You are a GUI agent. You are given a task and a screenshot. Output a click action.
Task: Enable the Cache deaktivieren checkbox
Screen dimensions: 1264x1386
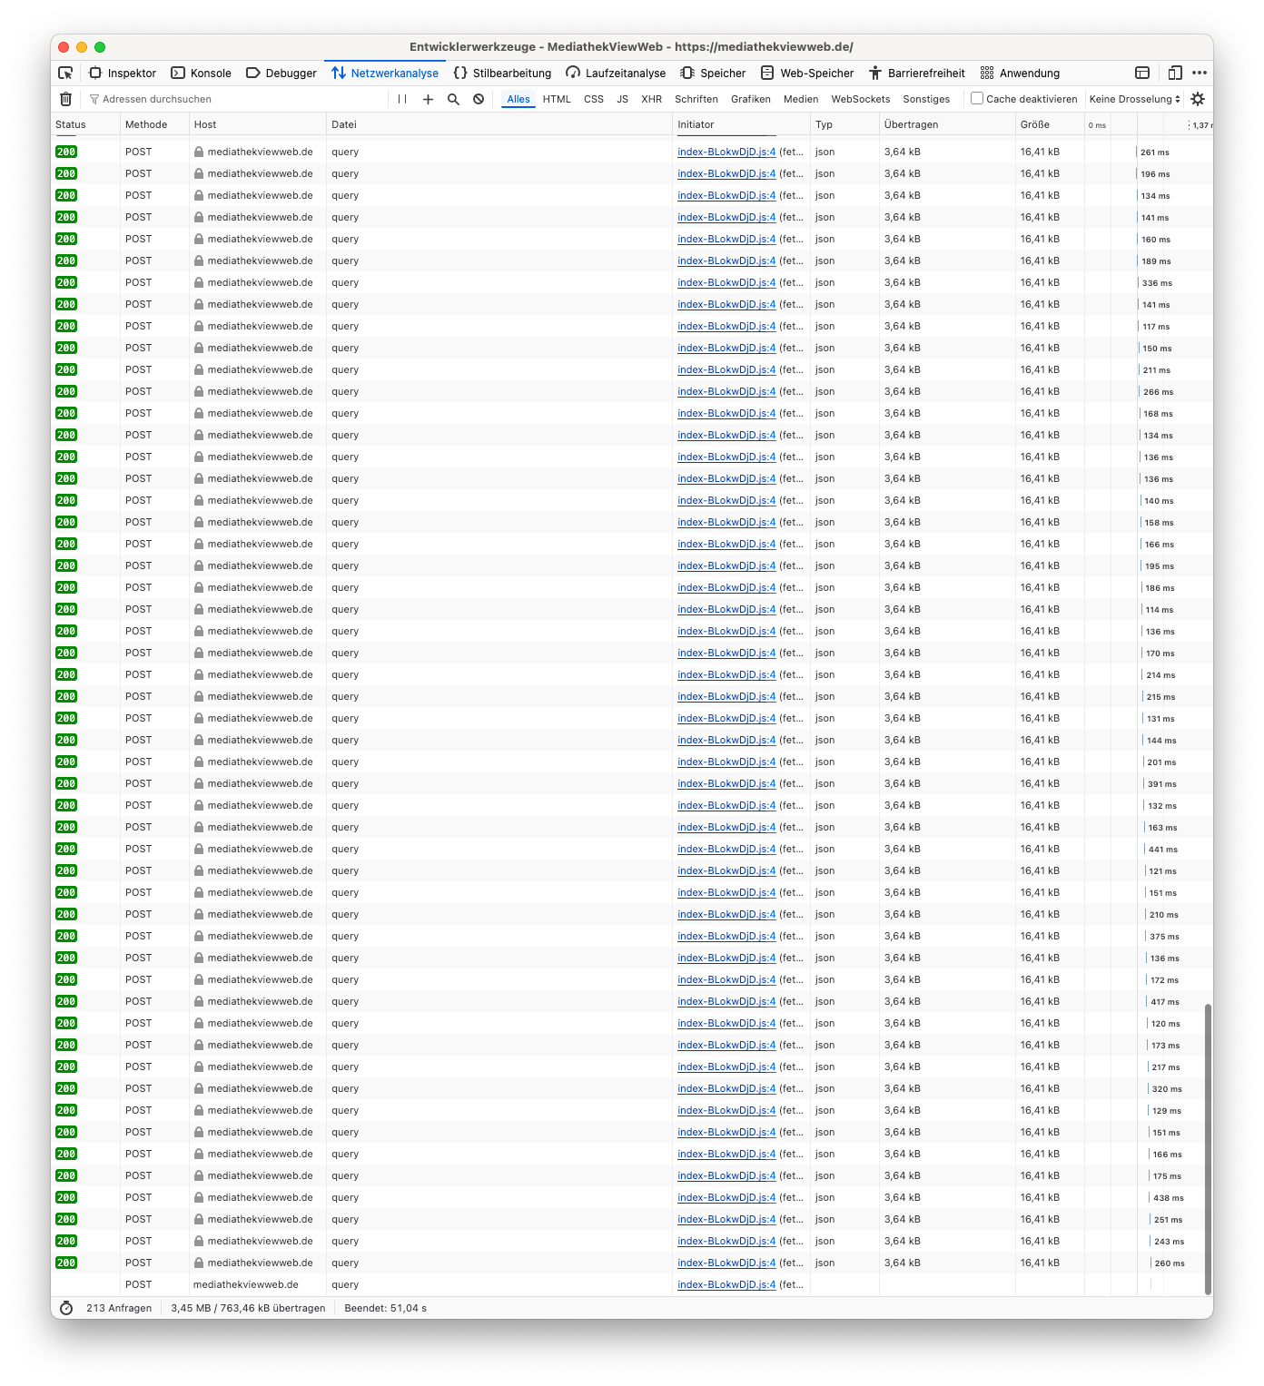(977, 99)
